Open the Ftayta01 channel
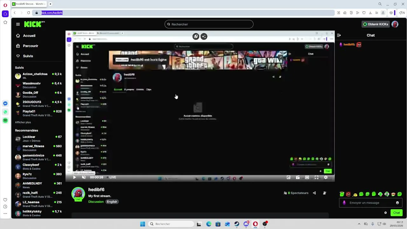The height and width of the screenshot is (229, 407). [38, 113]
